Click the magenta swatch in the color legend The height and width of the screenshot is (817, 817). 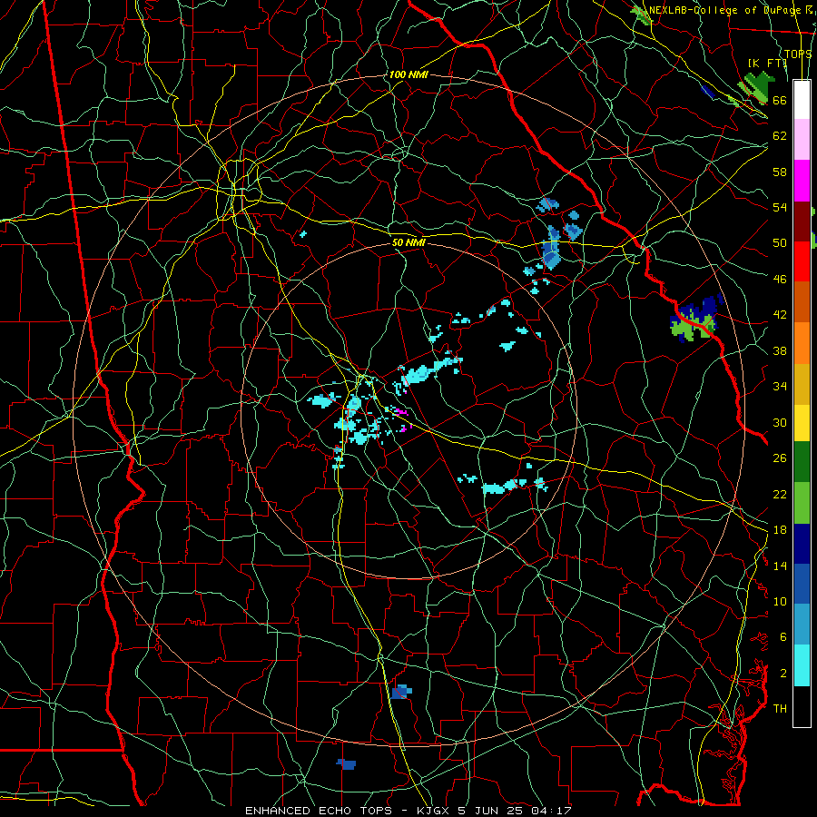pos(802,181)
